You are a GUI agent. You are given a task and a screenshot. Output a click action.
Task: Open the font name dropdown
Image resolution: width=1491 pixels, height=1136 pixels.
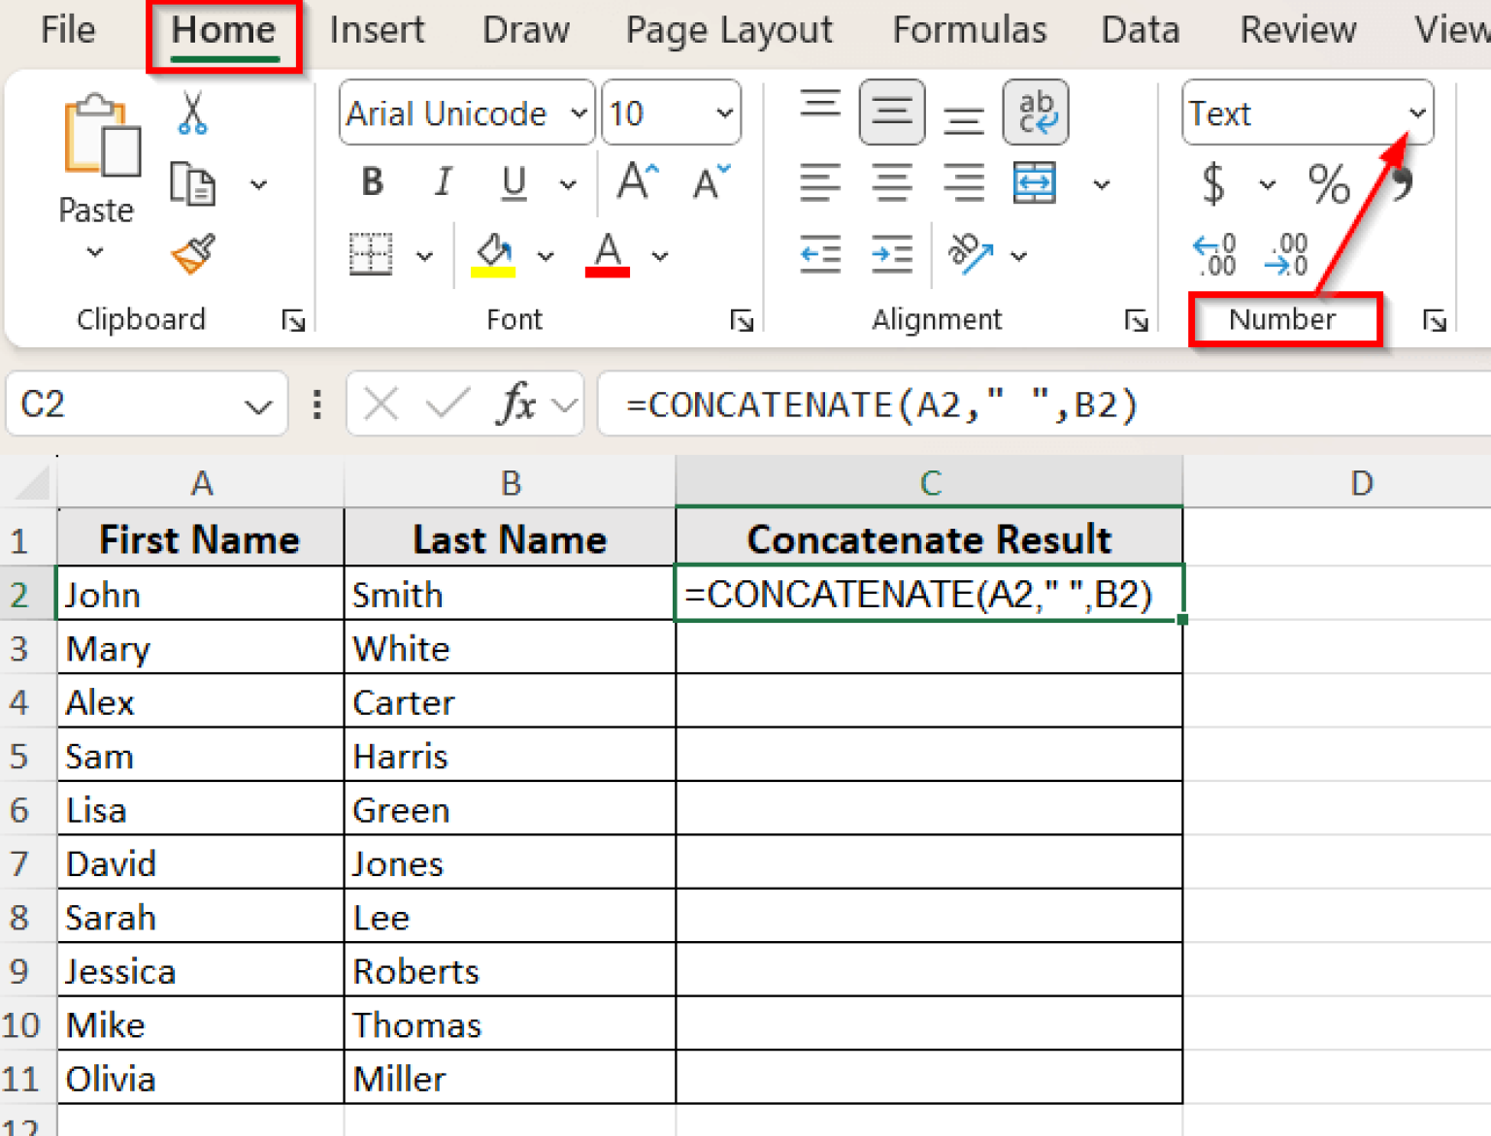click(x=577, y=114)
